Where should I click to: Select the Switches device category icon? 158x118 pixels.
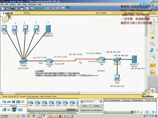[9, 102]
